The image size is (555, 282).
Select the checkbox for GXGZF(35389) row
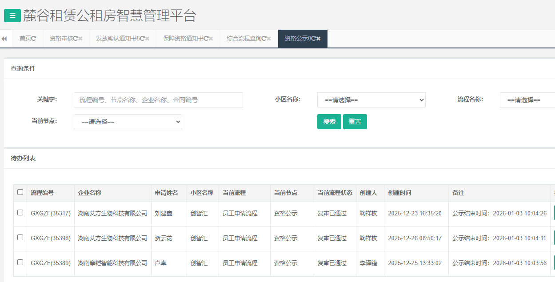tap(20, 262)
